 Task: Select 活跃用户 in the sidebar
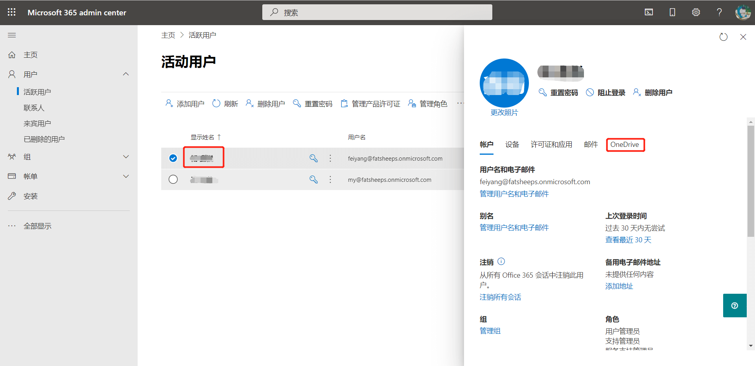[37, 92]
